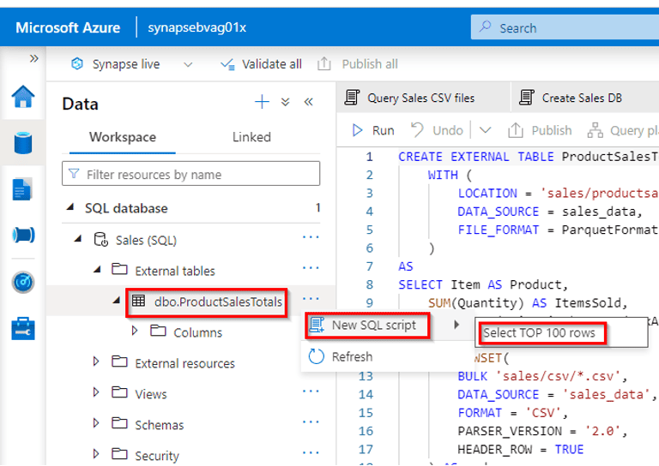Focus the Filter resources by name field
659x466 pixels.
(190, 174)
